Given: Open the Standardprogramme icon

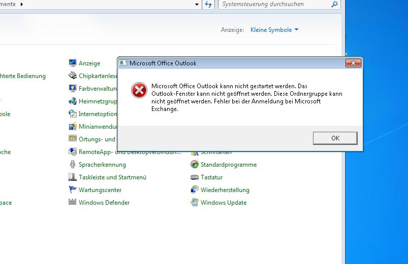Looking at the screenshot, I should 195,164.
